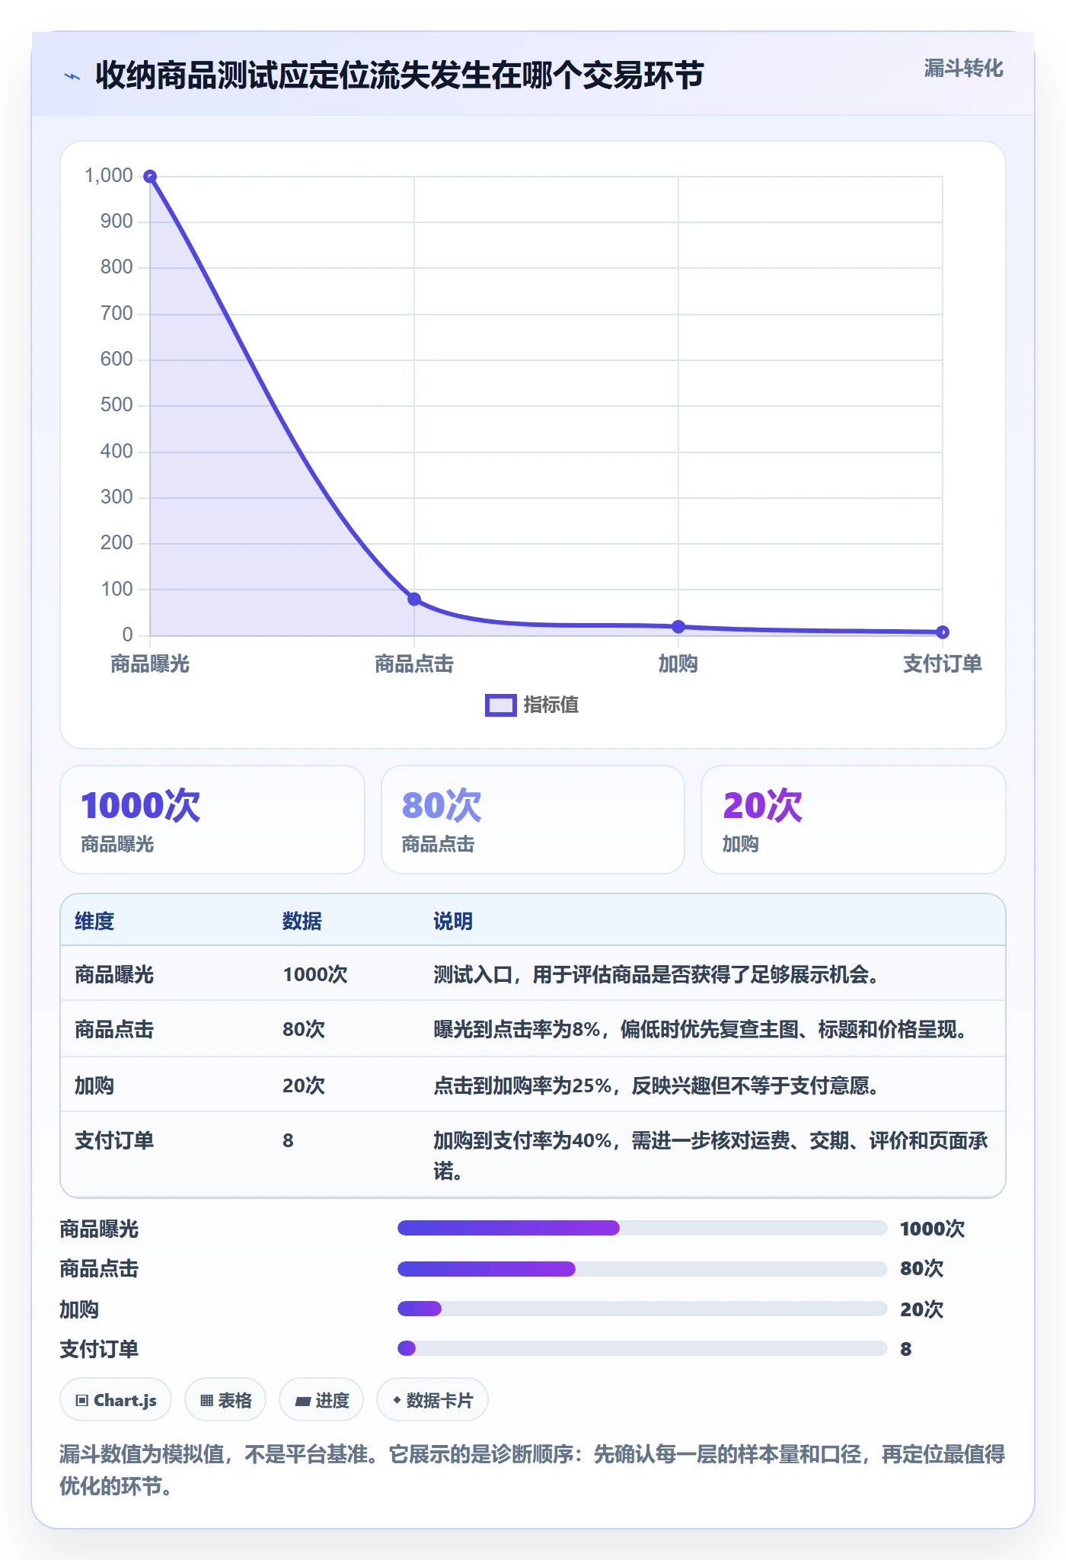
Task: Click the 20次 value in table
Action: coord(304,1085)
